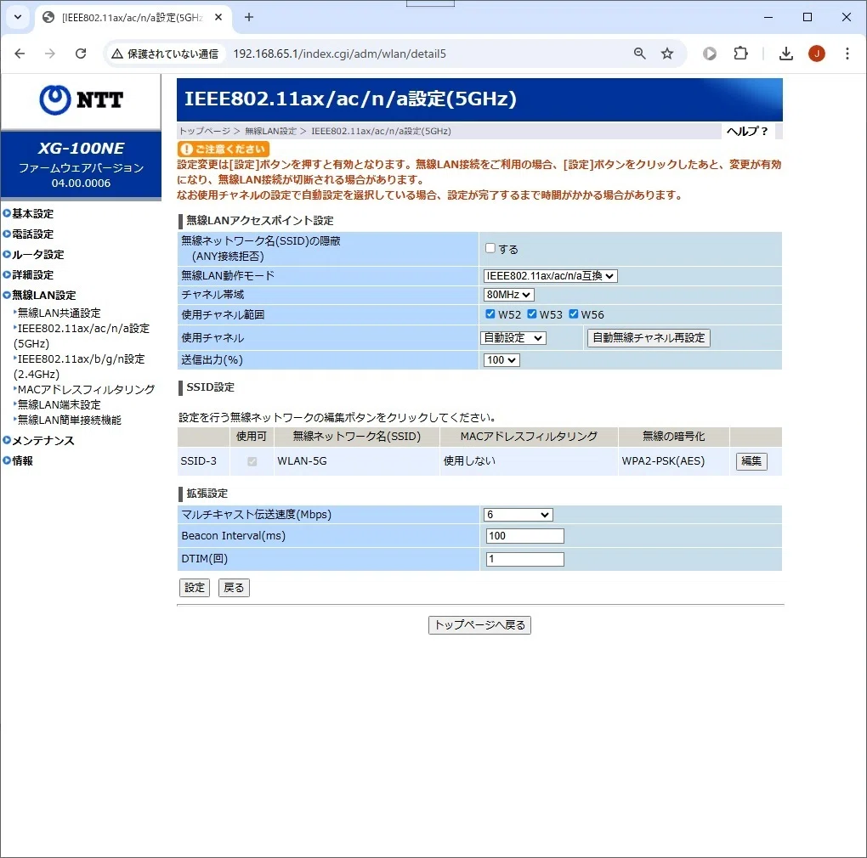Open the 使用チャネル 自動設定 dropdown
The image size is (867, 858).
point(513,337)
